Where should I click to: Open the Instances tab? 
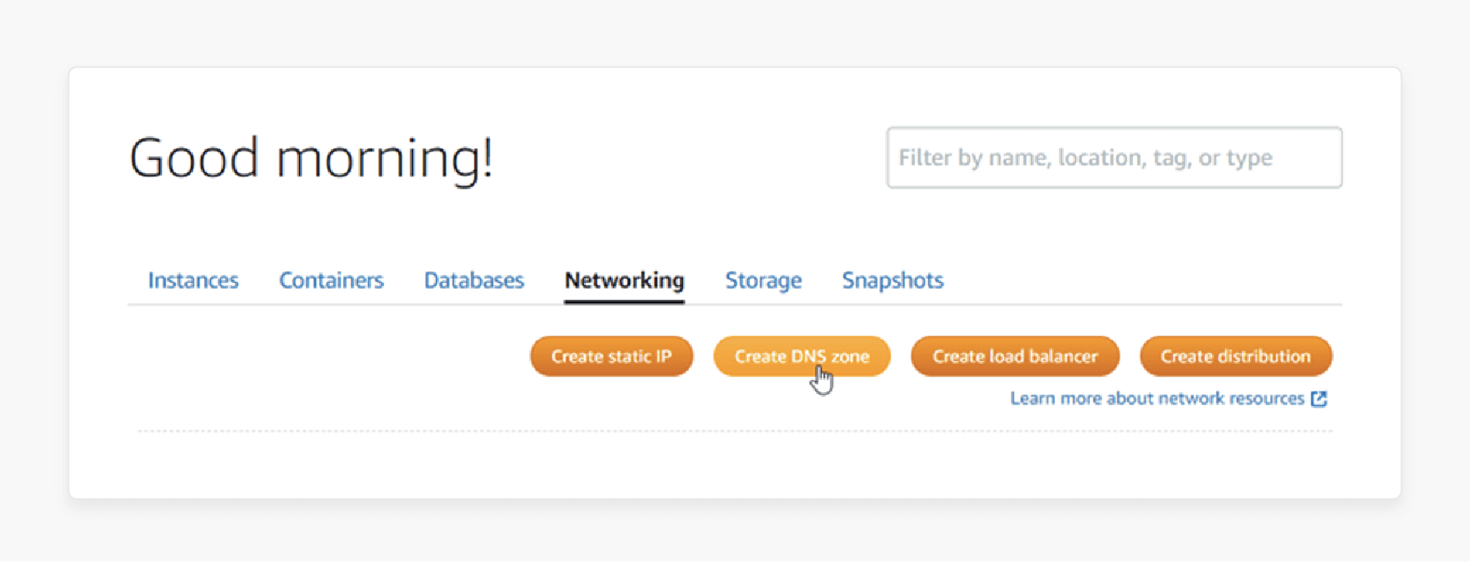point(193,281)
